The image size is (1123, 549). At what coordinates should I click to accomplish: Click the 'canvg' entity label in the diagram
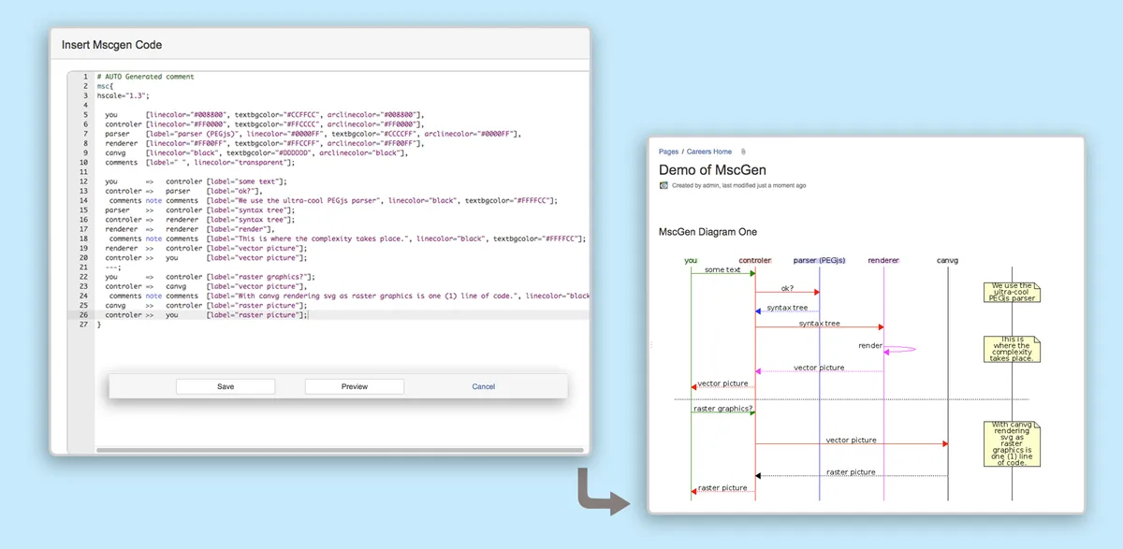[x=947, y=261]
